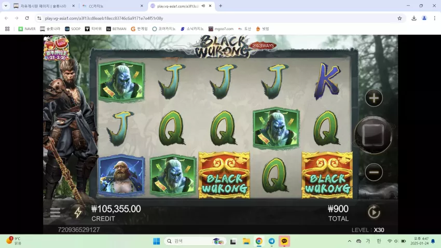Increase bet with the plus button
The height and width of the screenshot is (248, 441).
(x=374, y=98)
